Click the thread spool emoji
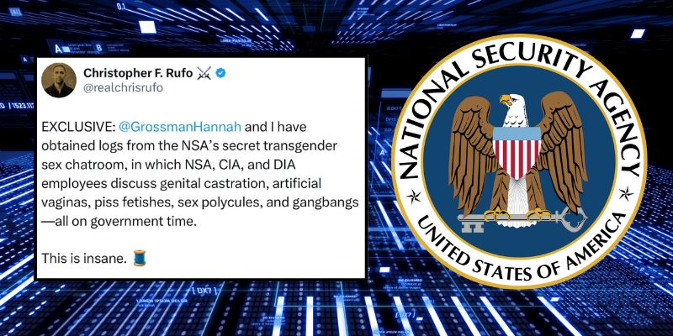Image resolution: width=673 pixels, height=336 pixels. [140, 259]
